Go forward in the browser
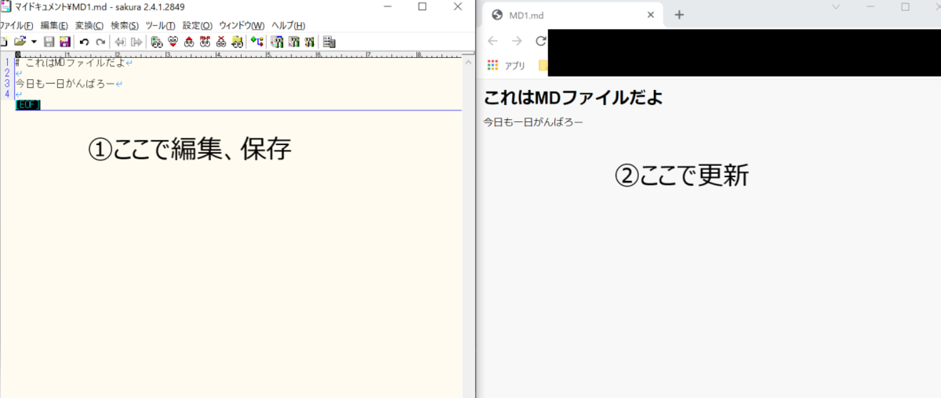The height and width of the screenshot is (398, 941). (x=517, y=41)
